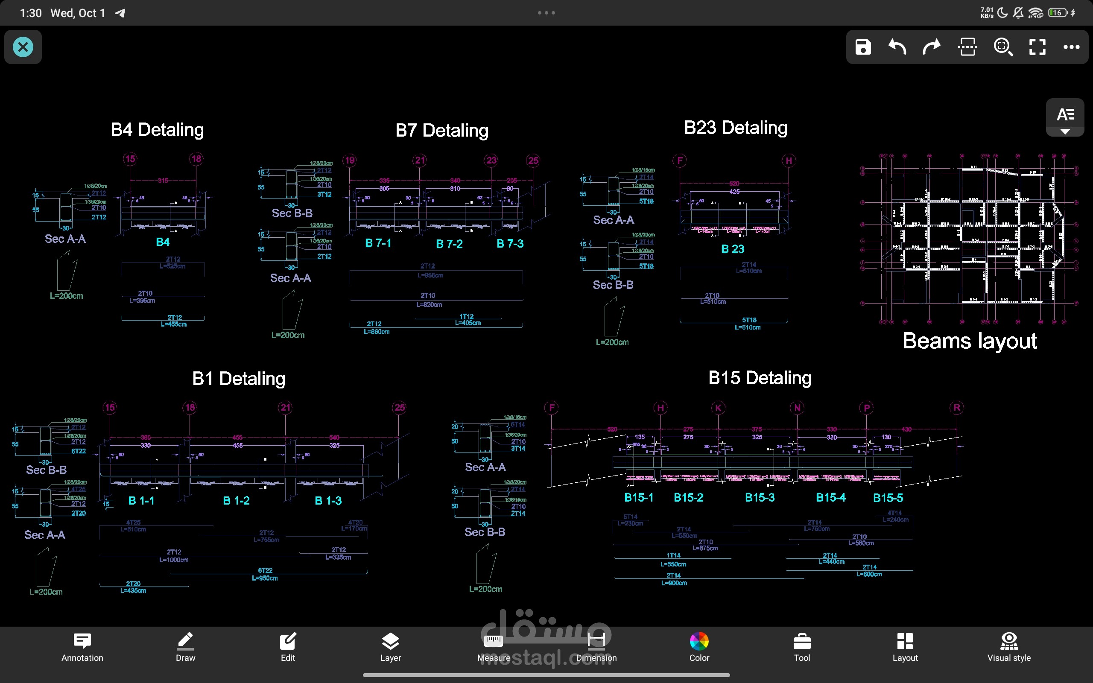
Task: Open the Measure tools tab
Action: point(494,647)
